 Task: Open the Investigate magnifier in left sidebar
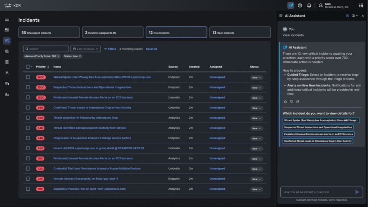(7, 51)
